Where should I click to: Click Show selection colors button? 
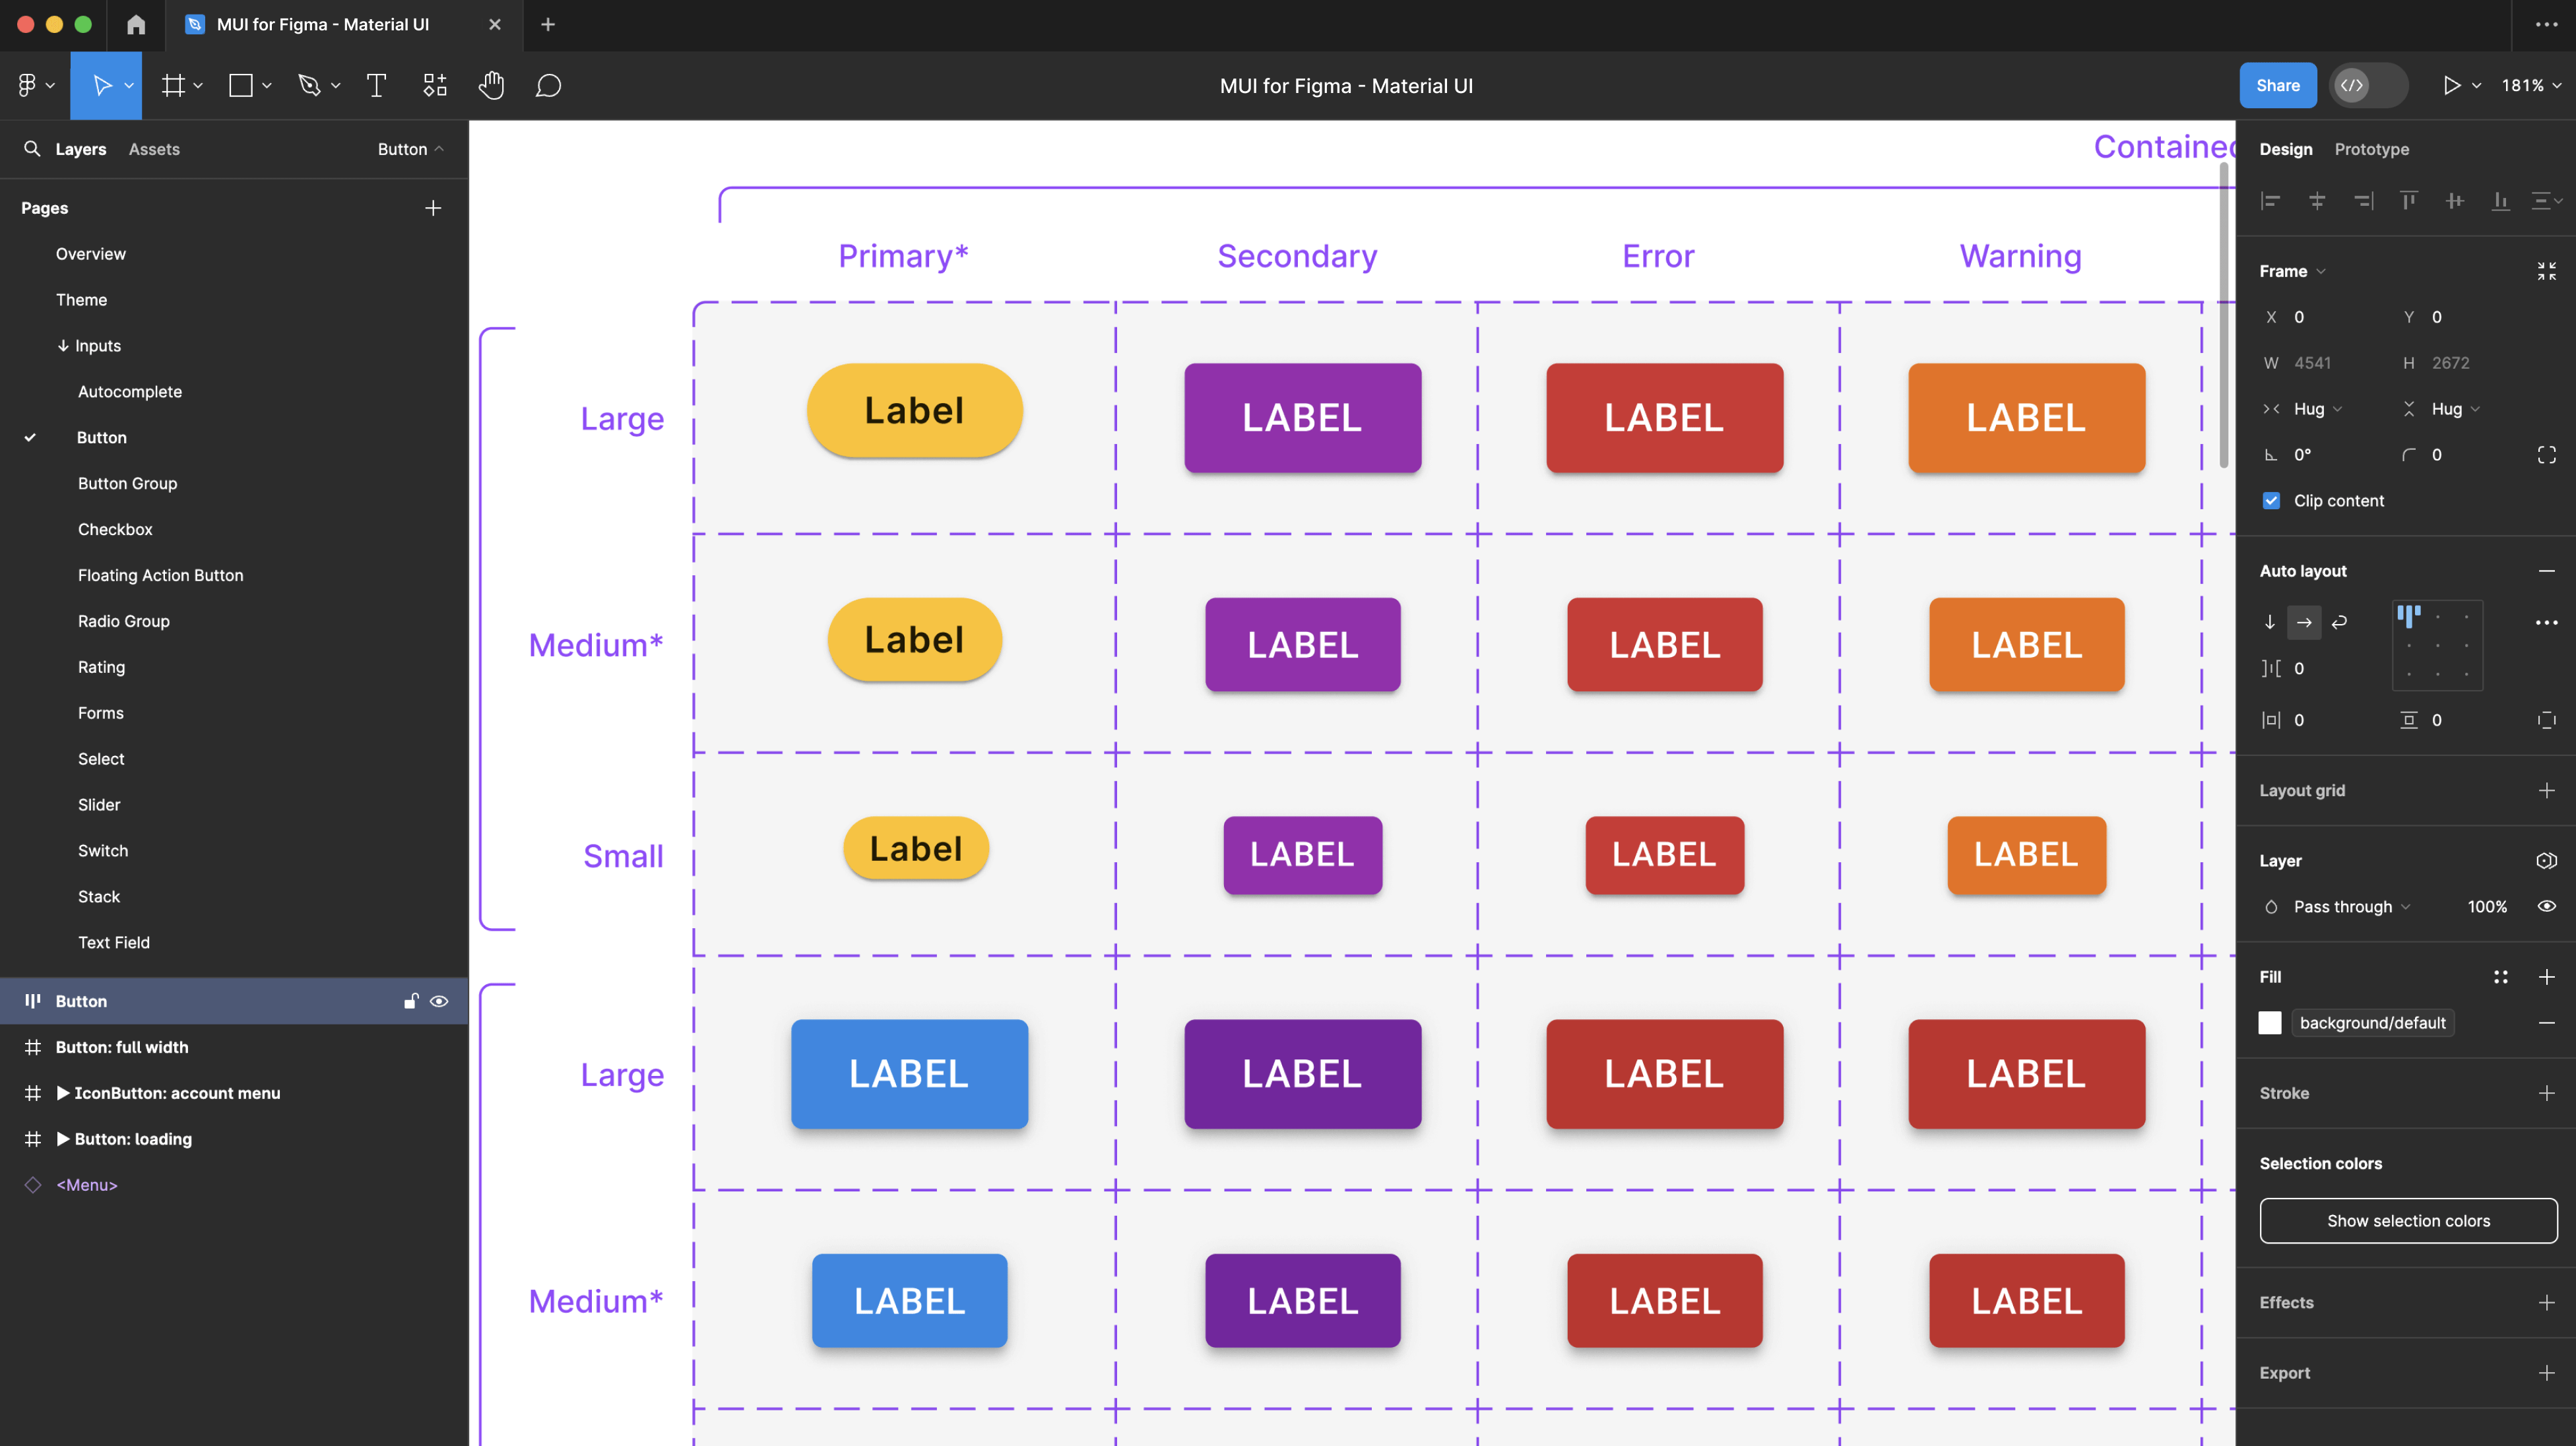[x=2408, y=1221]
